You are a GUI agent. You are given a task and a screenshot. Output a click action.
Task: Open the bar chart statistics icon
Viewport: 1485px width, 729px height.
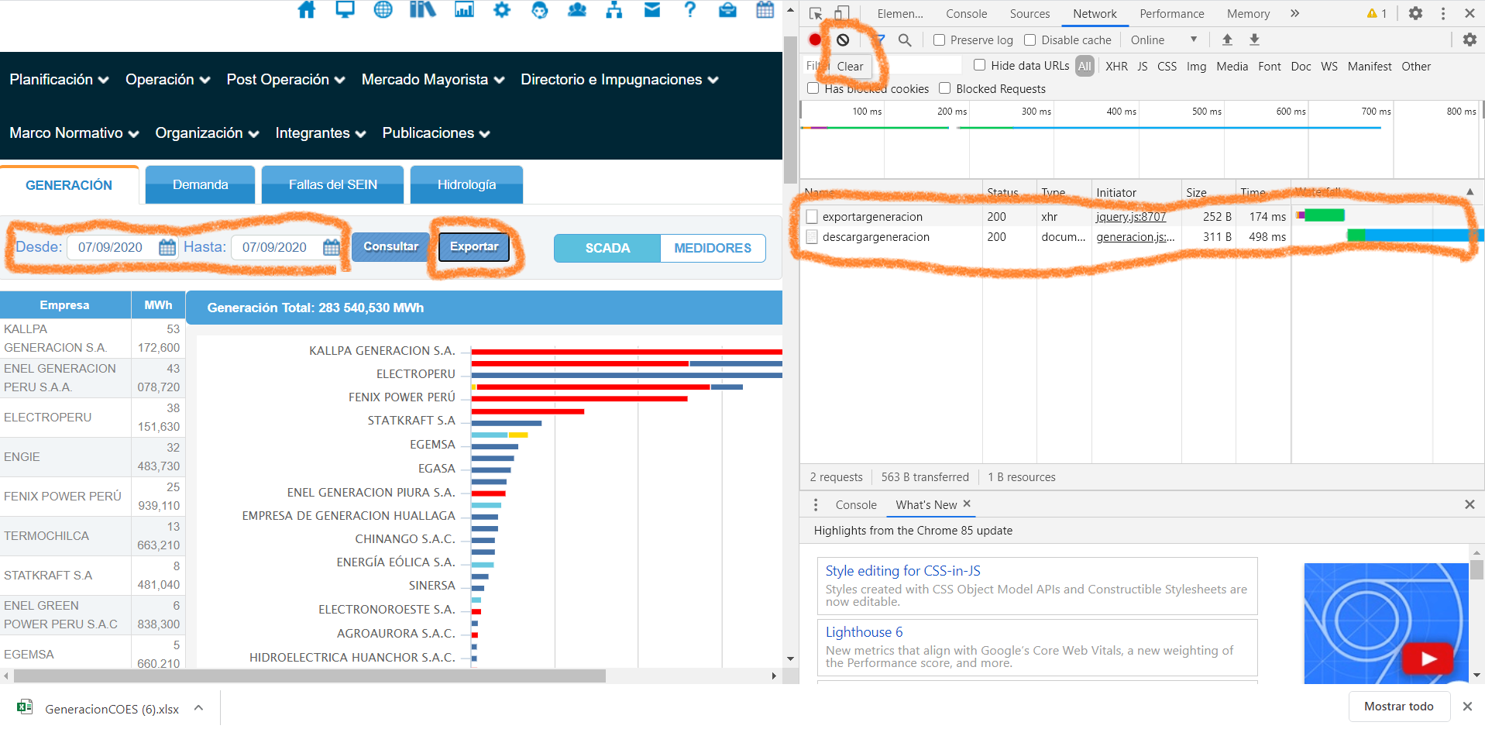[464, 10]
